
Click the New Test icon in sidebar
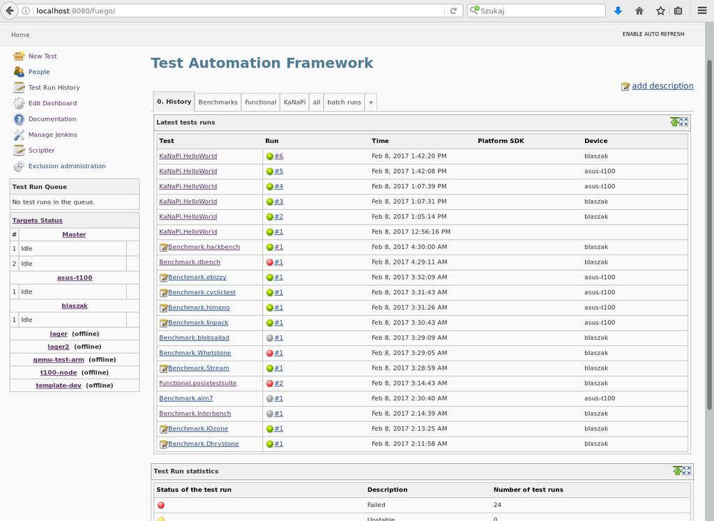click(x=19, y=56)
